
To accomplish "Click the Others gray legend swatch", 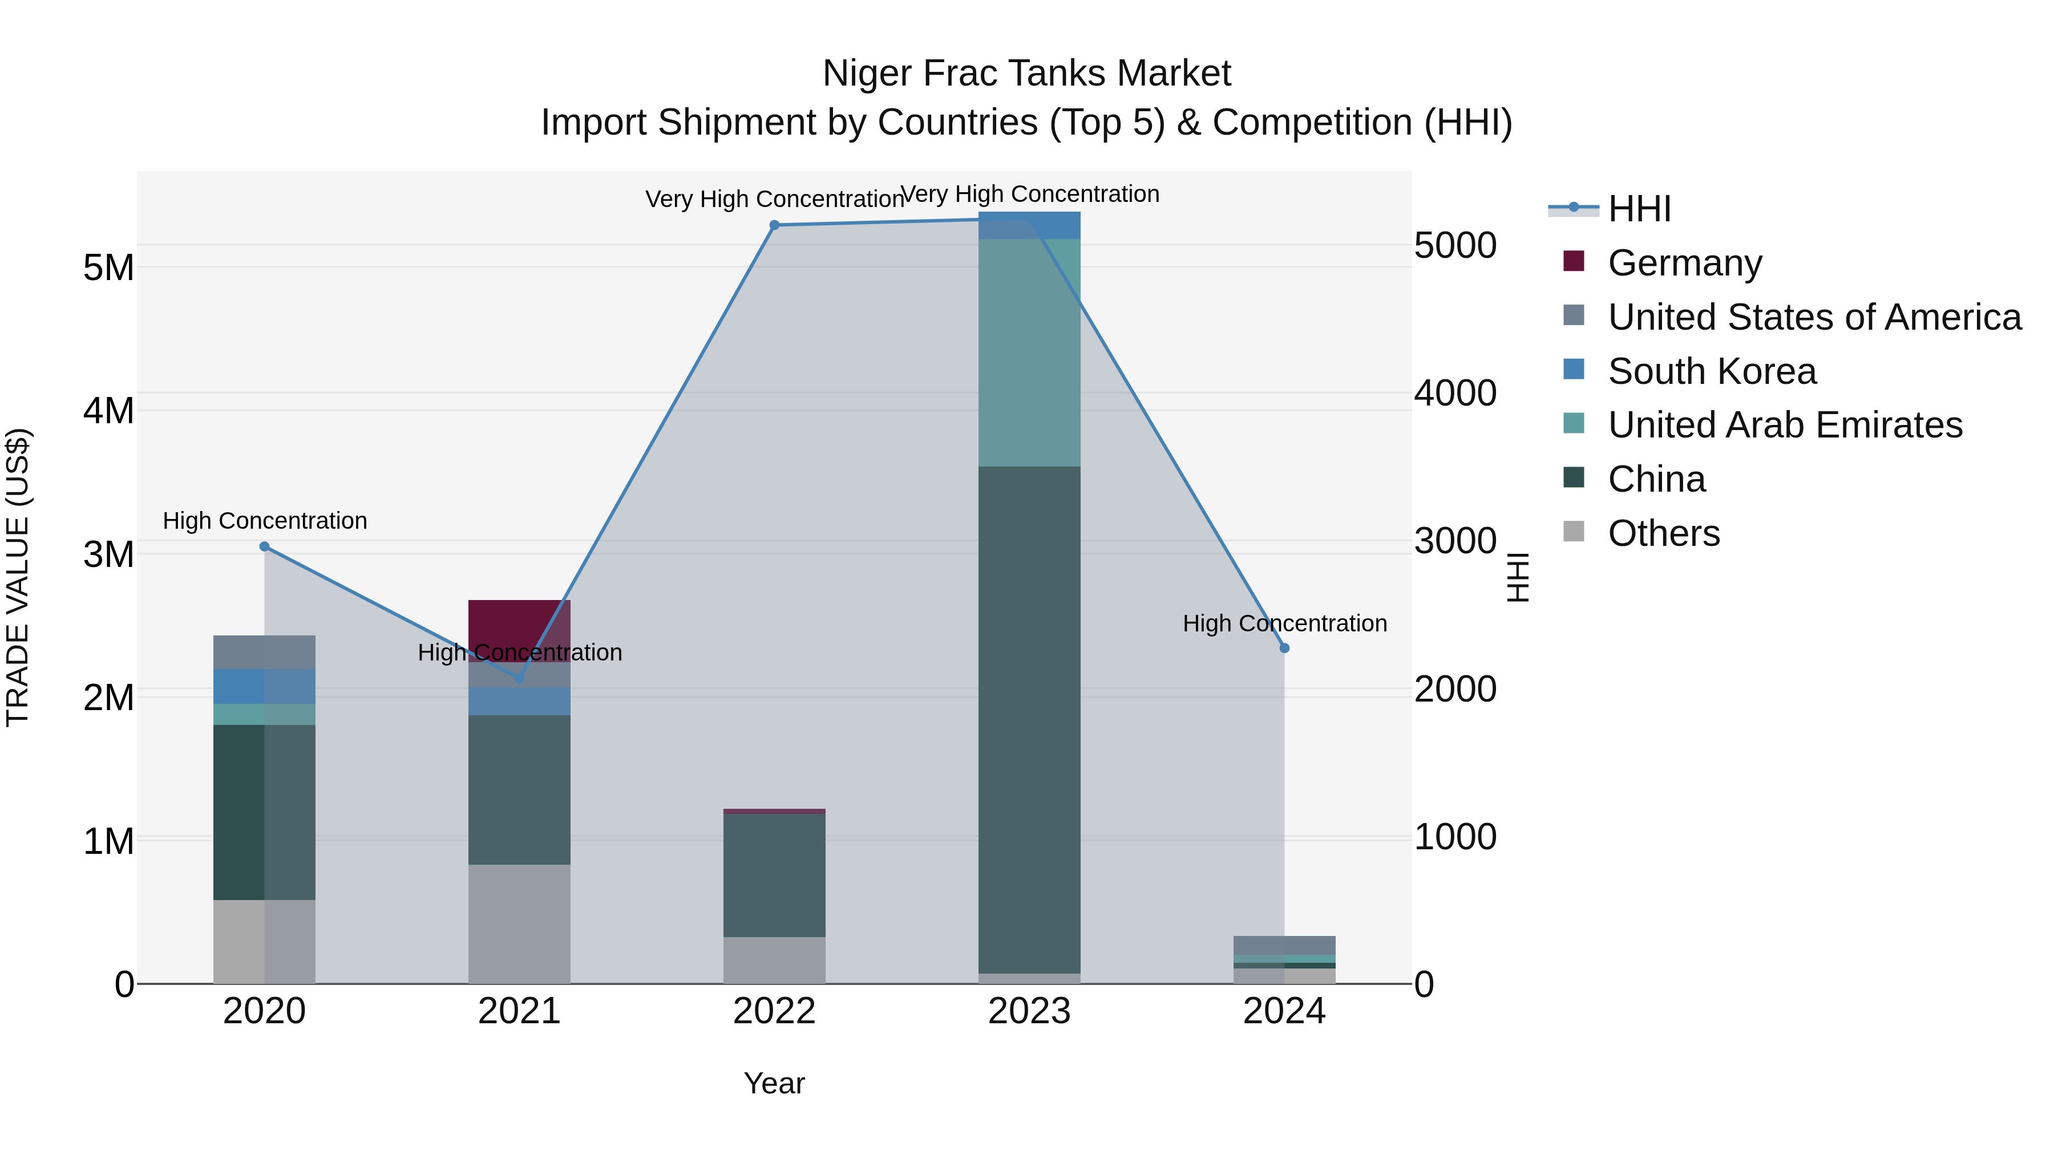I will click(1574, 531).
